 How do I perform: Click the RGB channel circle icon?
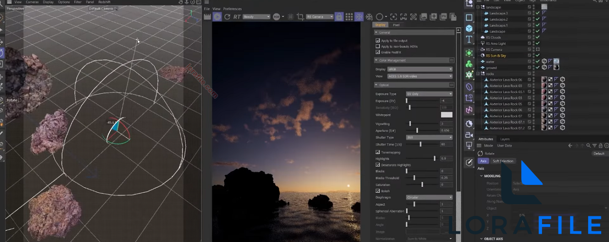[276, 17]
